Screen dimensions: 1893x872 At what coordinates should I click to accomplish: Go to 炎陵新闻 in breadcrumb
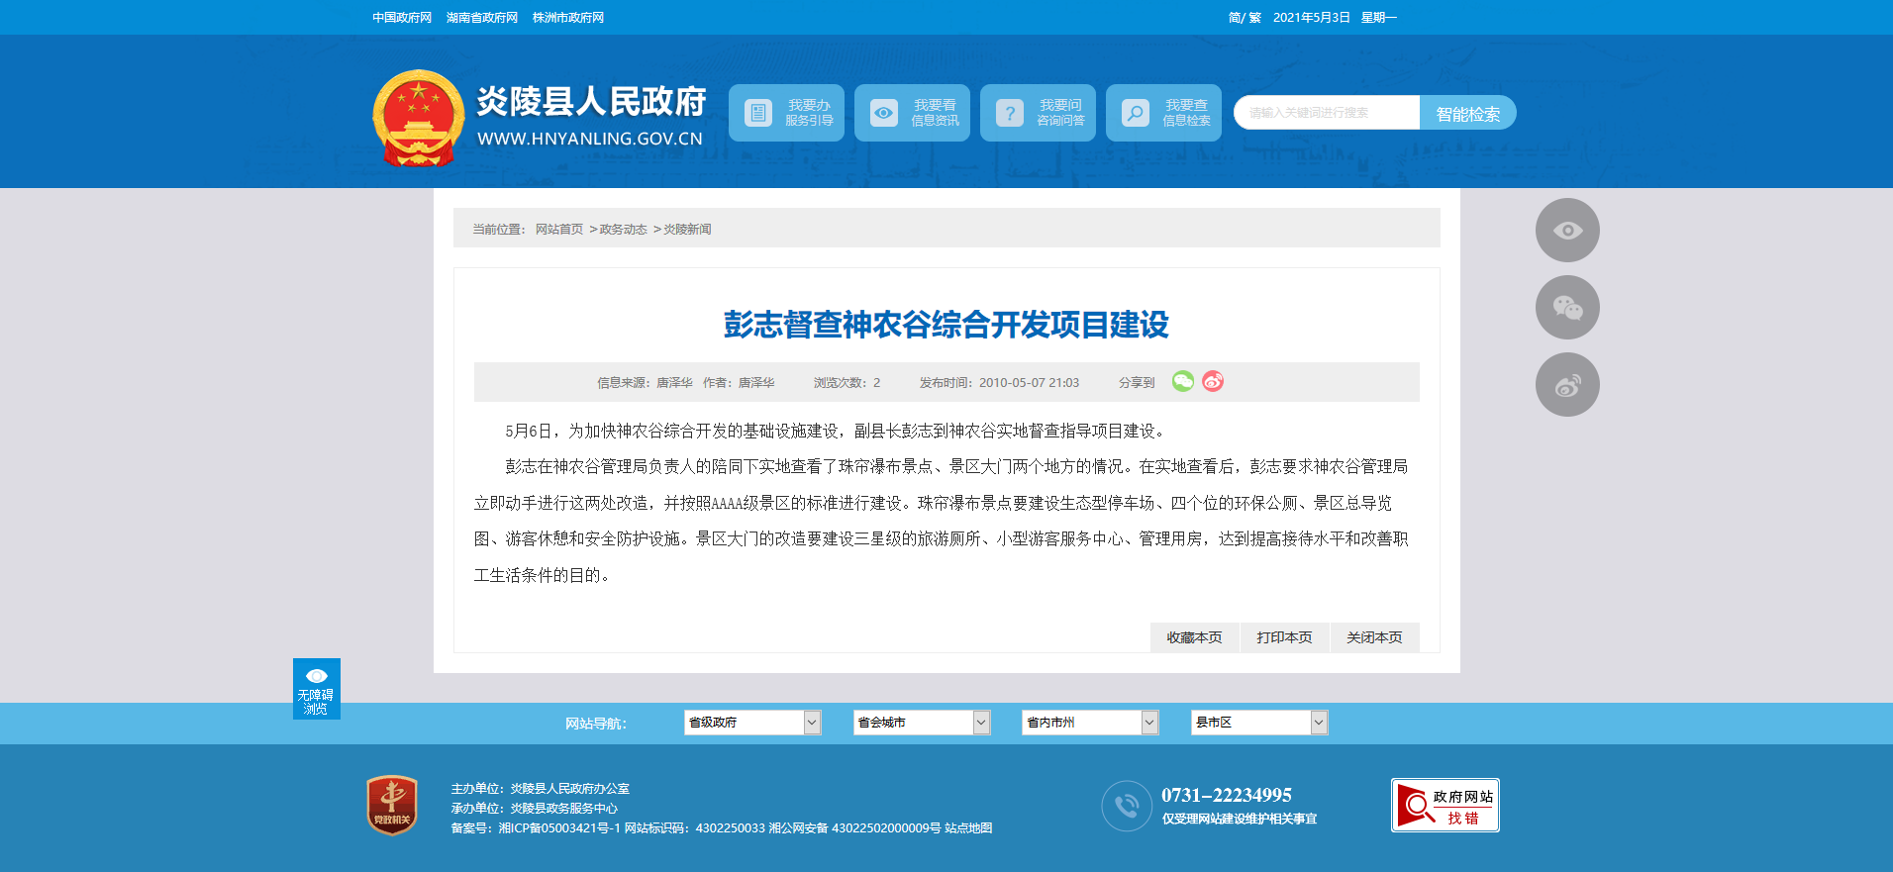click(687, 230)
